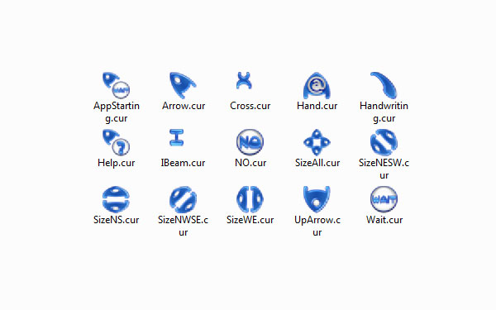Select the Help.cur question mark icon

click(x=116, y=142)
